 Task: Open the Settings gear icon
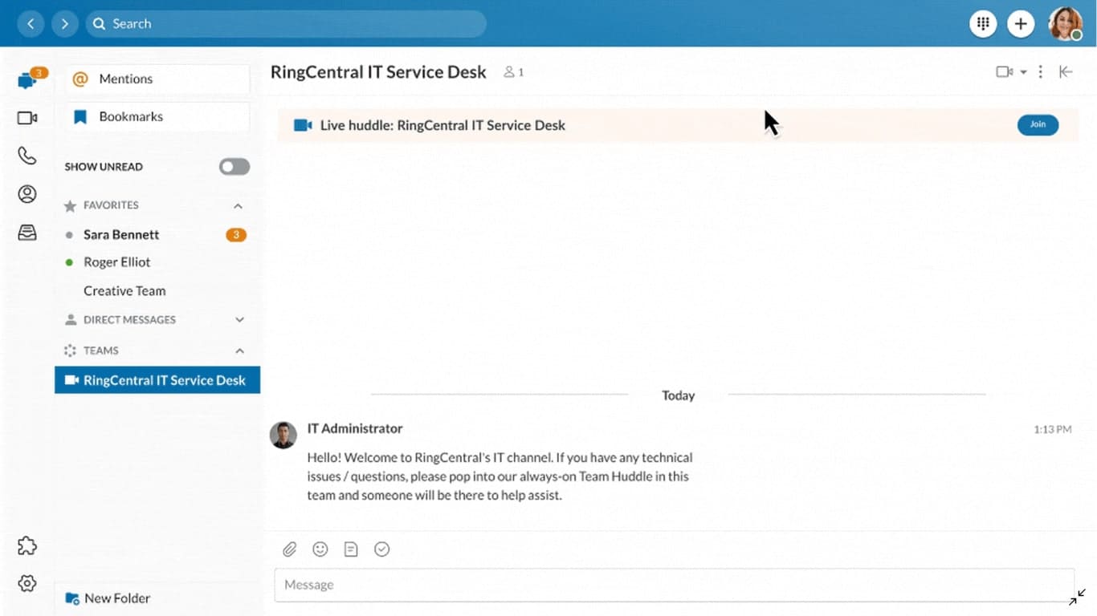pyautogui.click(x=27, y=583)
